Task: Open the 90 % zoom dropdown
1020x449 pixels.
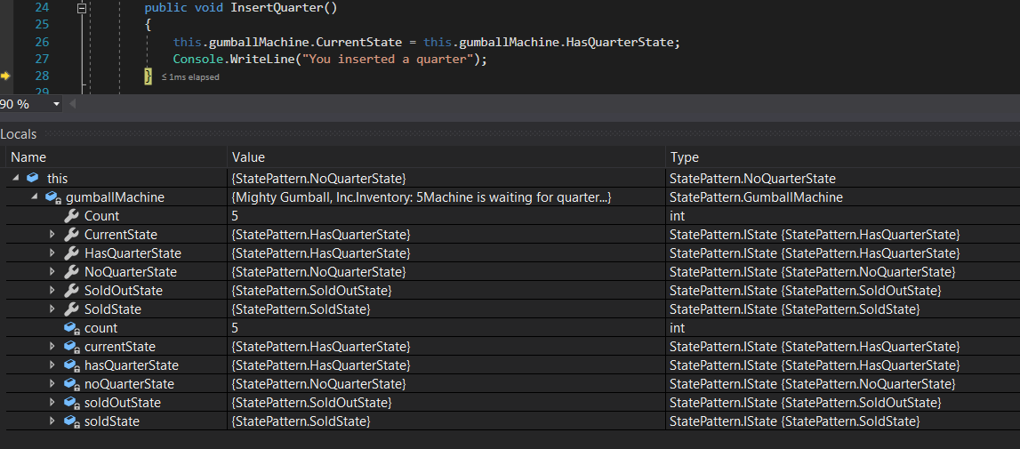Action: pyautogui.click(x=56, y=104)
